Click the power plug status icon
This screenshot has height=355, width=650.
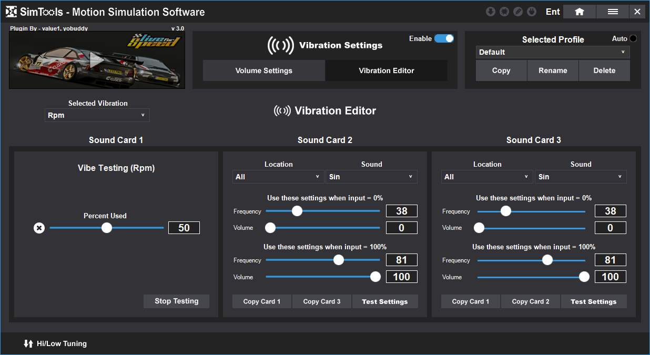point(532,12)
